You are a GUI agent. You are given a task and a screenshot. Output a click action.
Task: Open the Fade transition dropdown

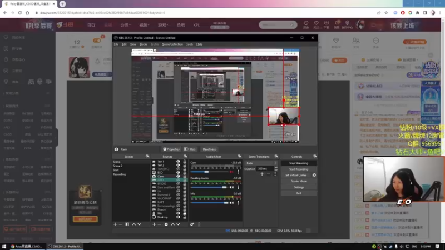tap(261, 163)
